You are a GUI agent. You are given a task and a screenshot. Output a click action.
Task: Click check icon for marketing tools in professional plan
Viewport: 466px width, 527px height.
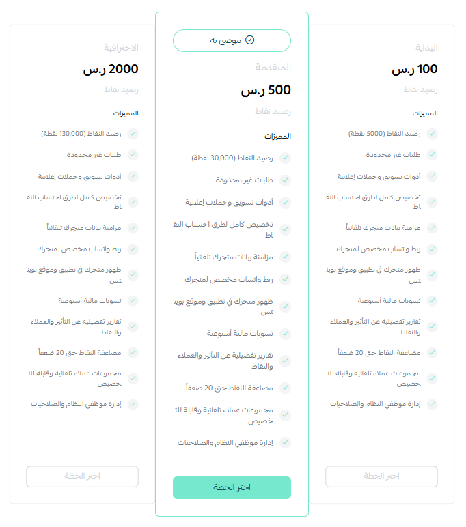tap(133, 176)
